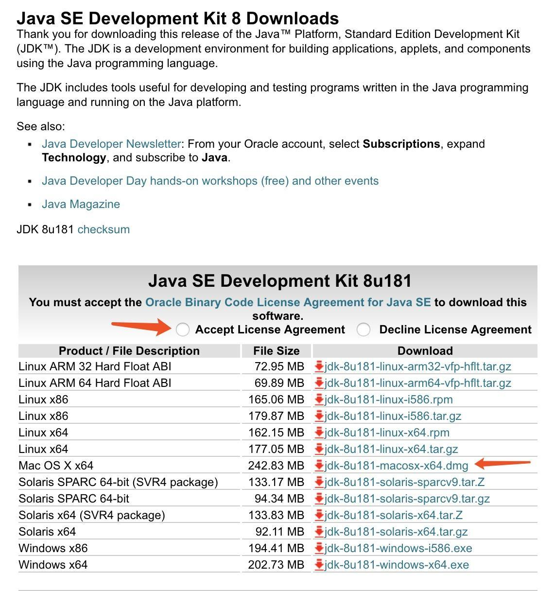Screen dimensions: 554x591
Task: Download jdk-8u181-solaris-sparcv9.tar.gz file link
Action: pyautogui.click(x=407, y=499)
